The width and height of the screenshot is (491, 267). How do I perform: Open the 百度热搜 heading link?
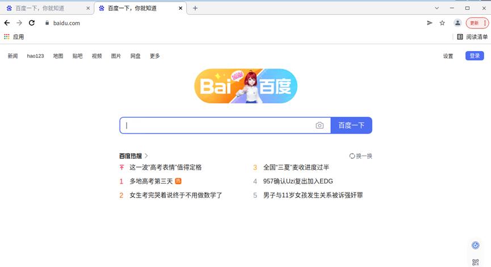pyautogui.click(x=131, y=156)
